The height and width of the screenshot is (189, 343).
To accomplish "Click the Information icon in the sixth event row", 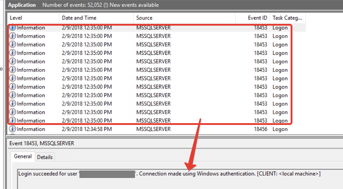I will (x=13, y=70).
